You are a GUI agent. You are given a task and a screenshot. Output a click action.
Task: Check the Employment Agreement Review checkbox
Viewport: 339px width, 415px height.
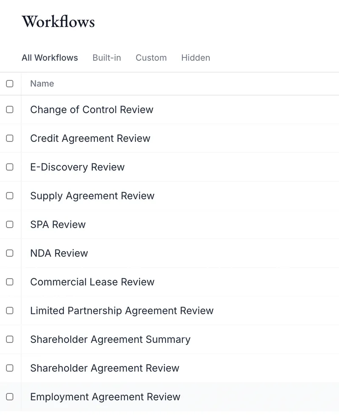coord(10,397)
